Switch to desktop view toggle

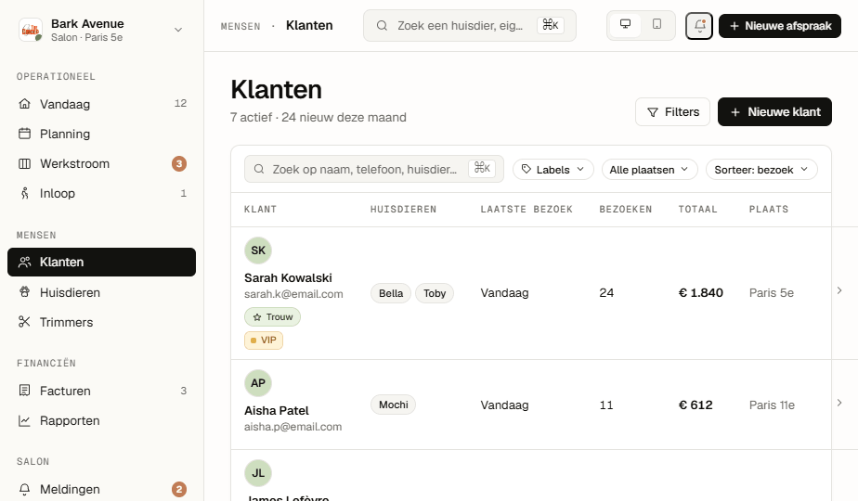[x=625, y=25]
